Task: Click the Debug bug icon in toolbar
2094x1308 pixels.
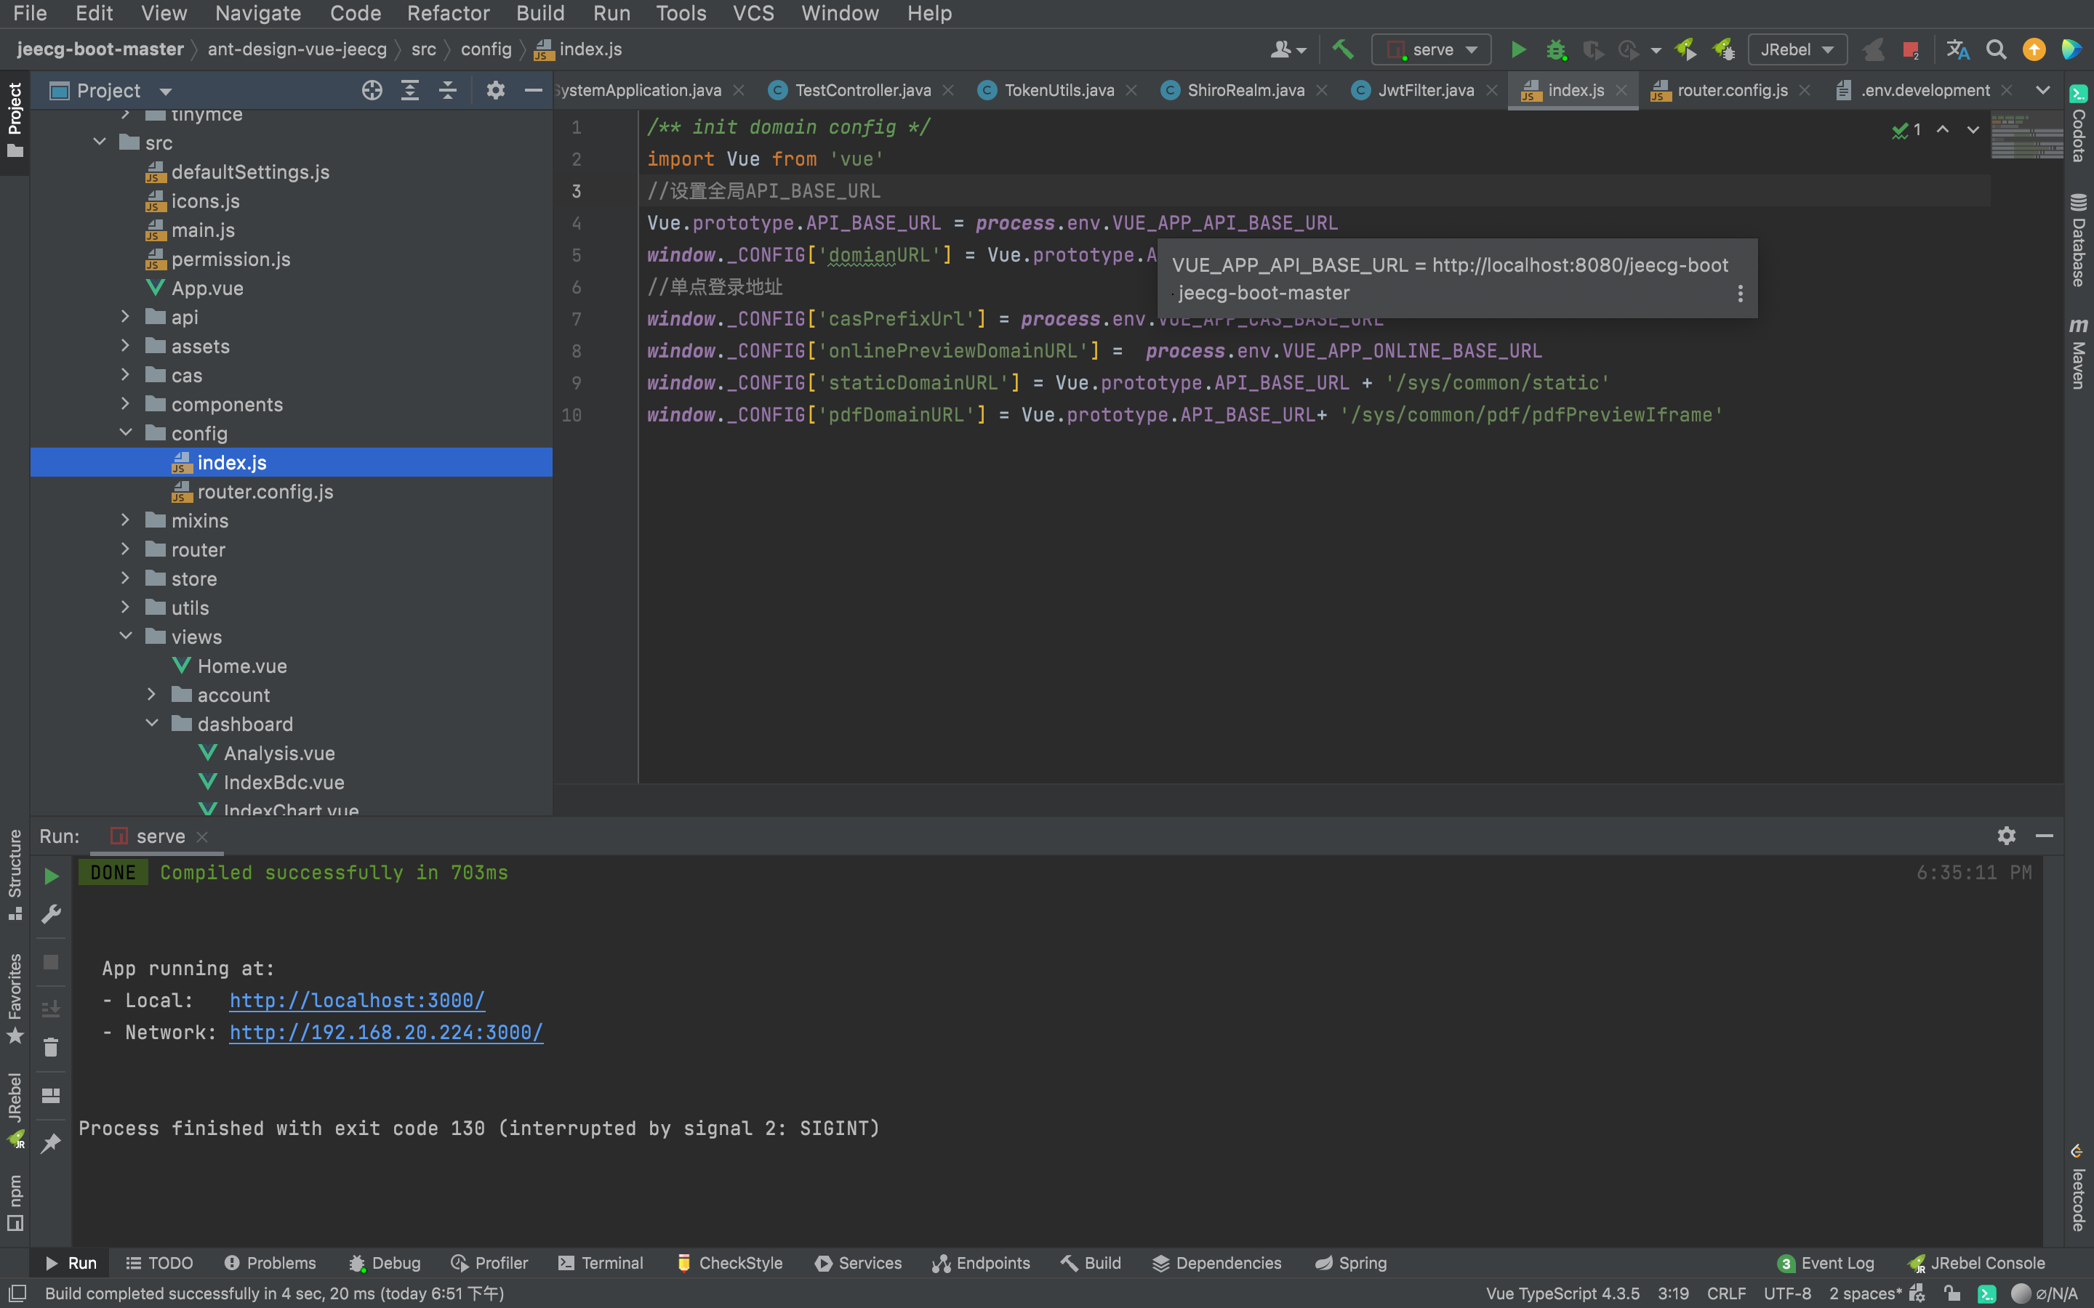Action: 1556,49
